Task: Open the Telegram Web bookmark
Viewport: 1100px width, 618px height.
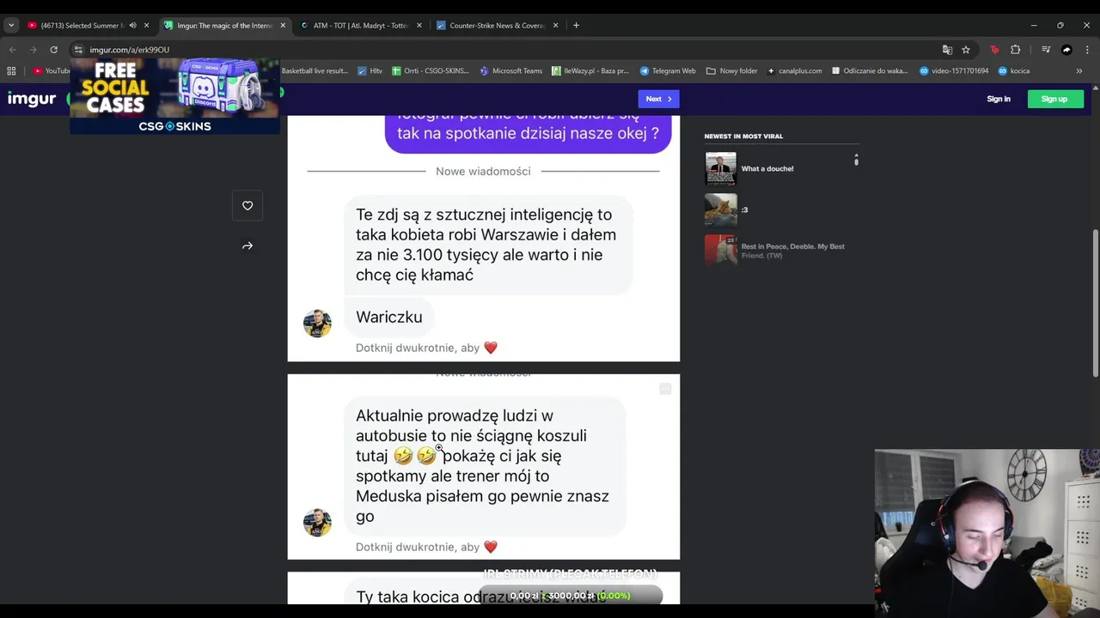Action: 668,70
